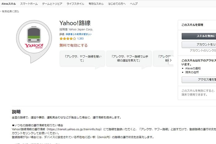Open the スマートホーム category
Screen dimensions: 216x144
tap(29, 4)
